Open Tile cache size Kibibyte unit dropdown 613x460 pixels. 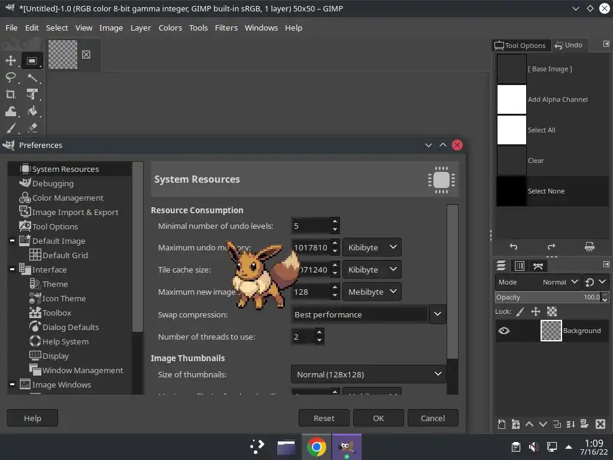[372, 270]
